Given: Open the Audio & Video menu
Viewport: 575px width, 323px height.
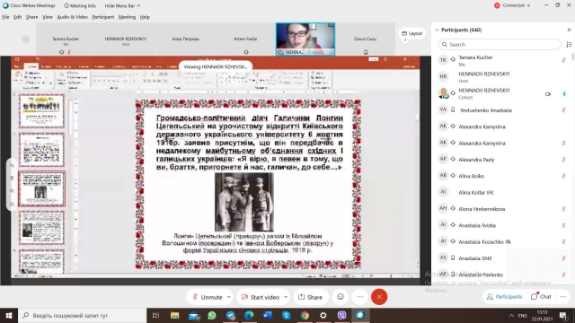Looking at the screenshot, I should coord(72,17).
